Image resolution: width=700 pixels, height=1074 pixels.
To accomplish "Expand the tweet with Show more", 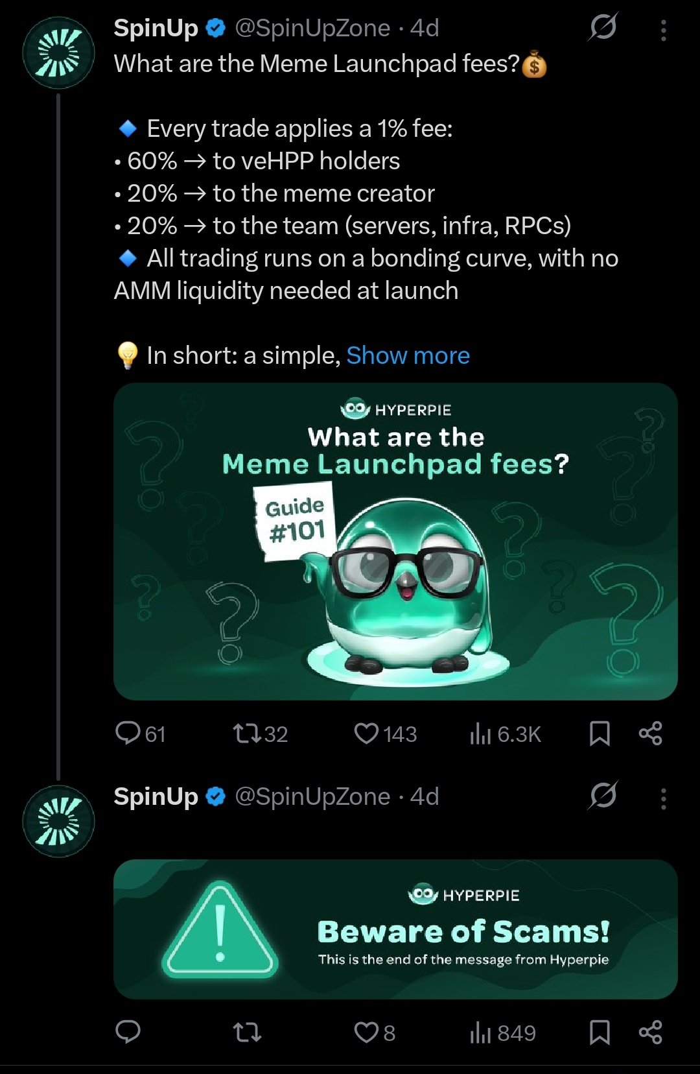I will point(408,355).
